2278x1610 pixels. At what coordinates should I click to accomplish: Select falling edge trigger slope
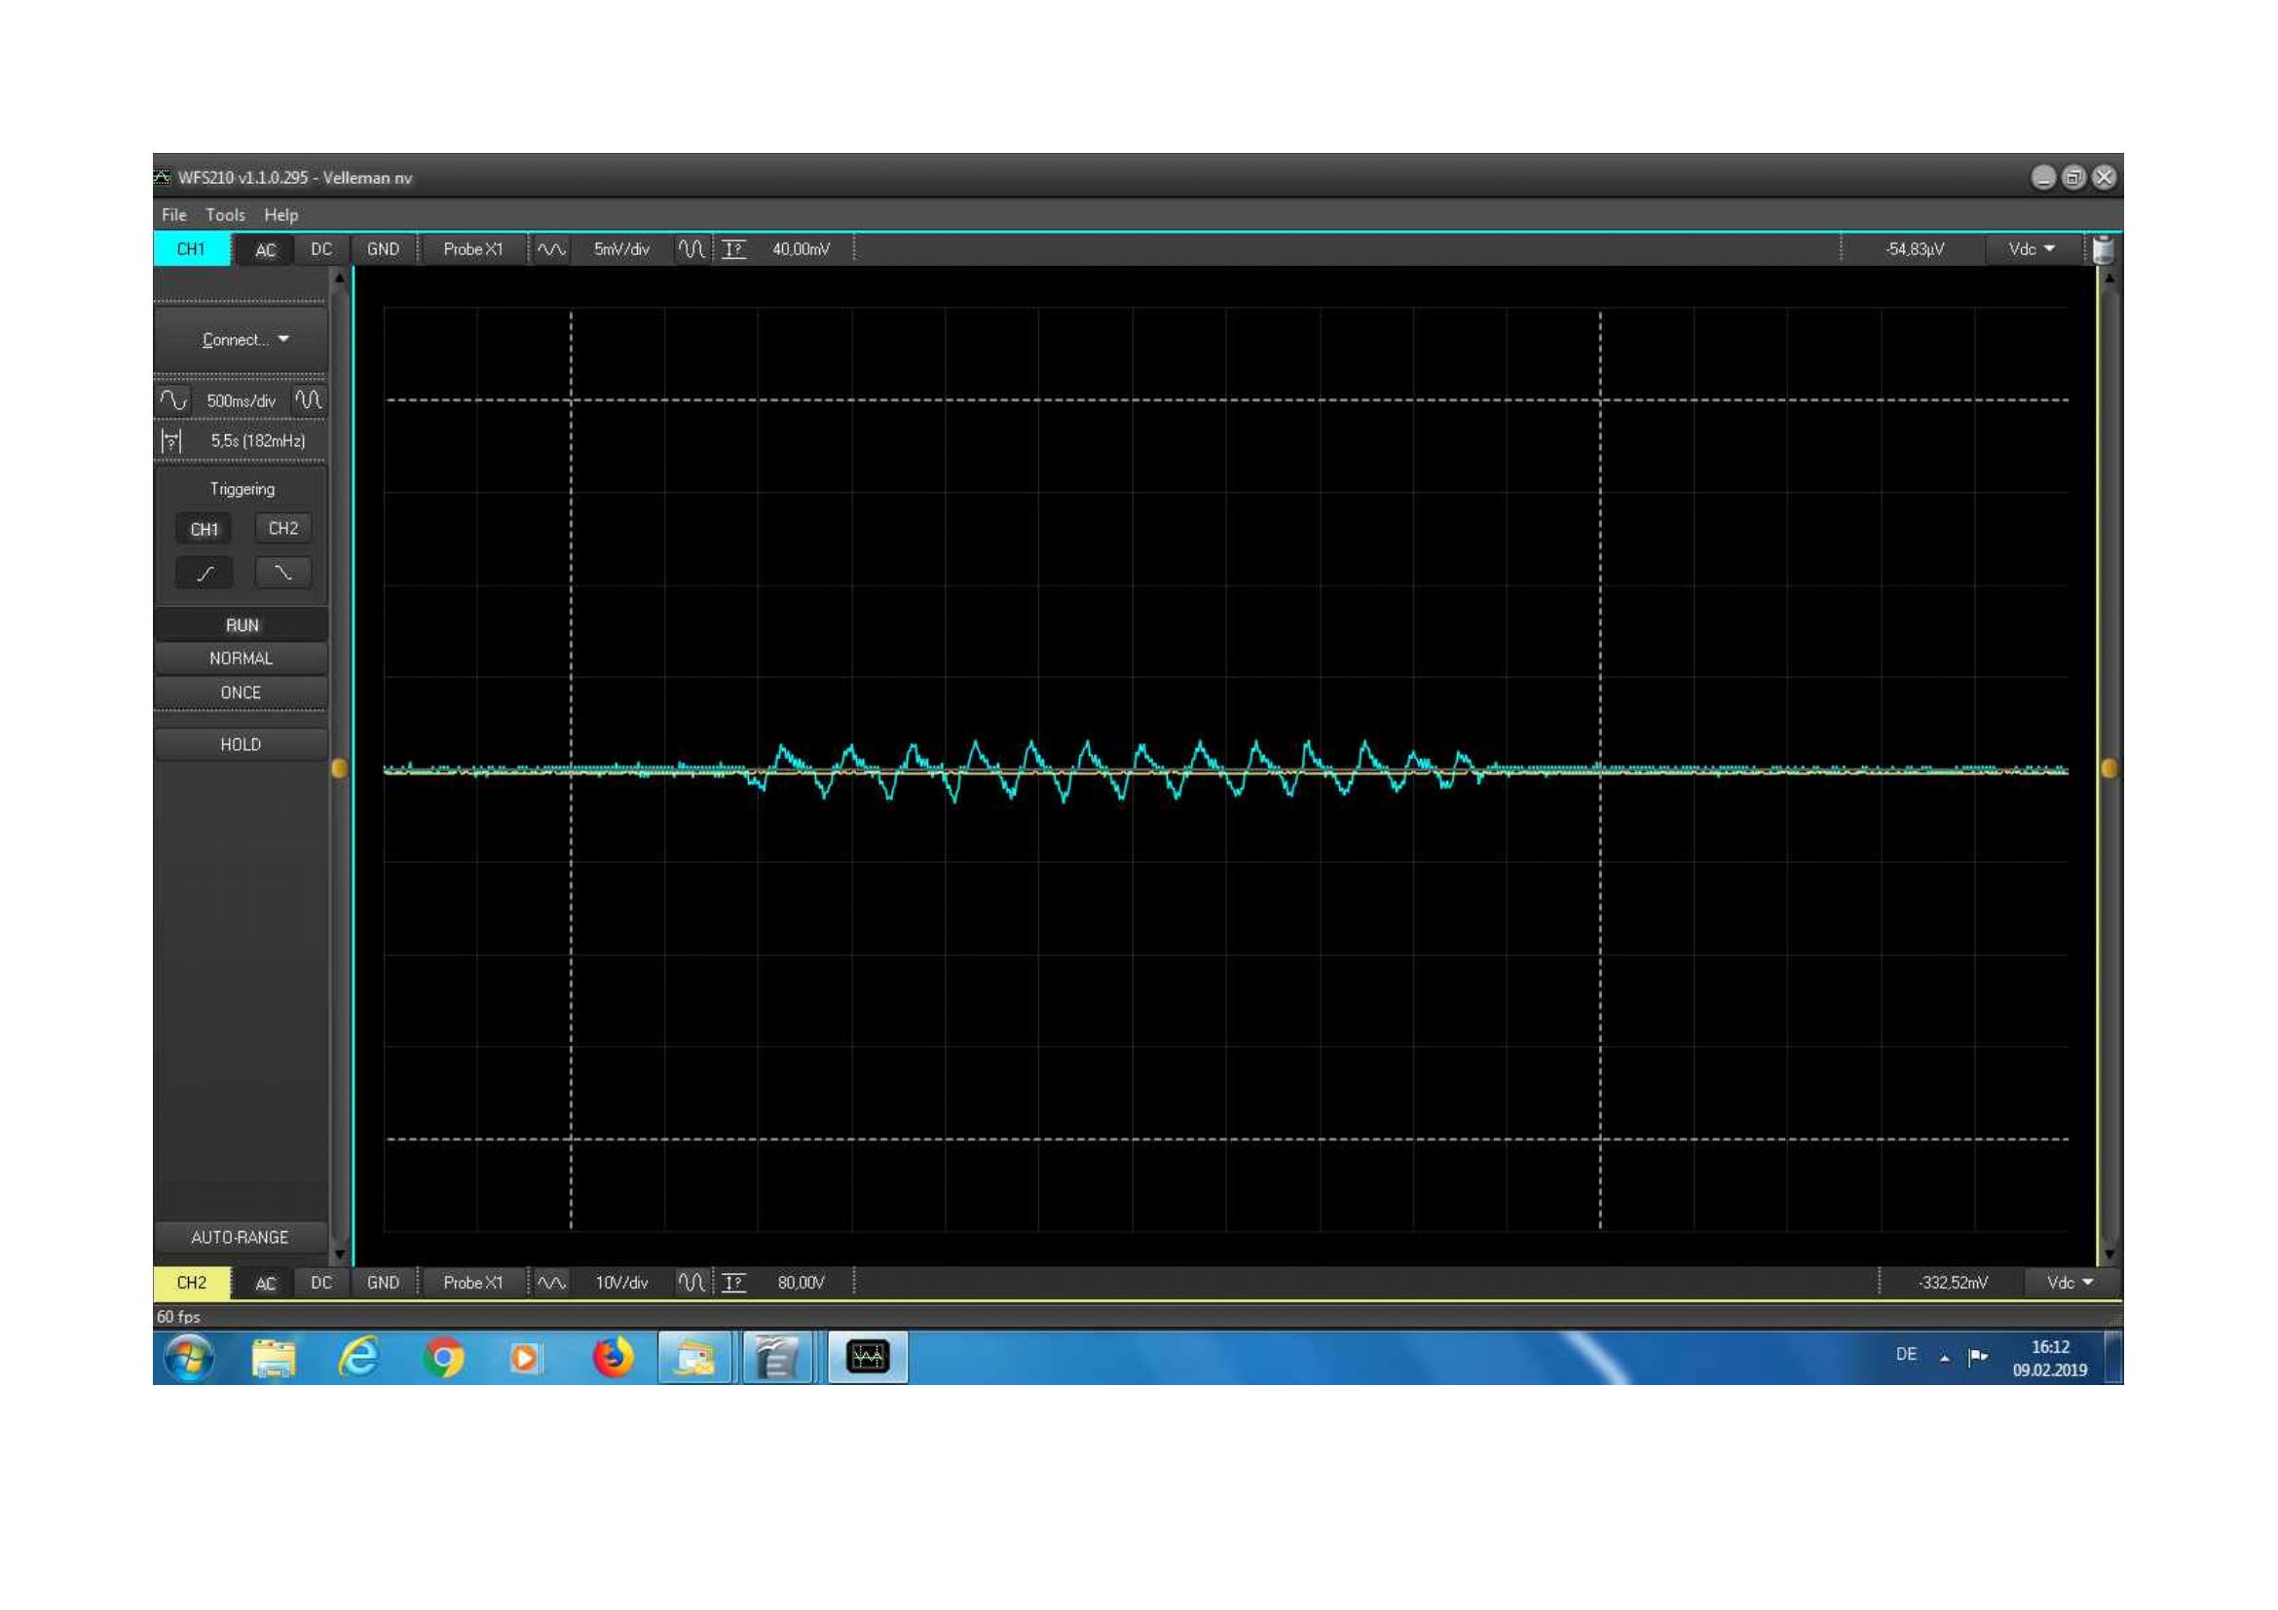pos(282,574)
